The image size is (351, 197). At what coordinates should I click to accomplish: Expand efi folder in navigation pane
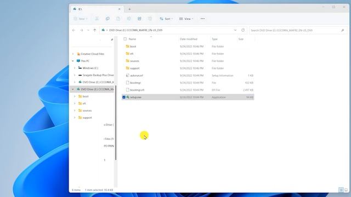75,103
